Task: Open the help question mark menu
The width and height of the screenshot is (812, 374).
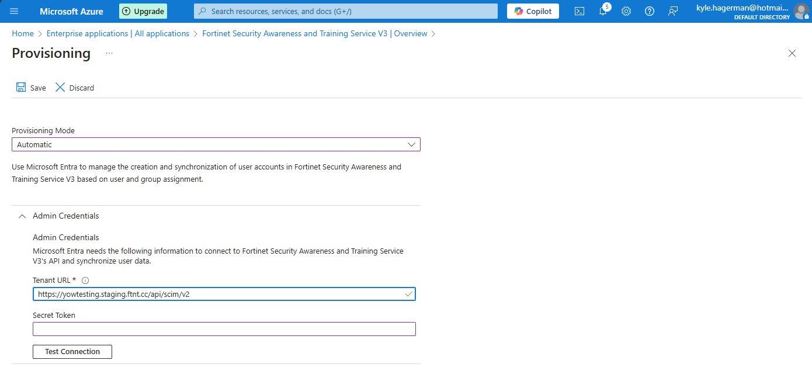Action: point(650,11)
